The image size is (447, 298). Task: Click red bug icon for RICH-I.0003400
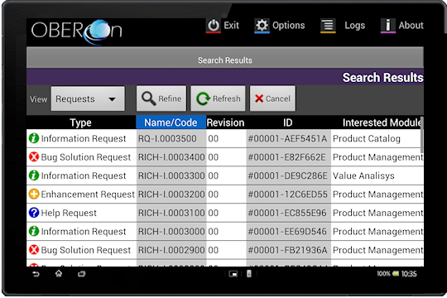click(34, 156)
